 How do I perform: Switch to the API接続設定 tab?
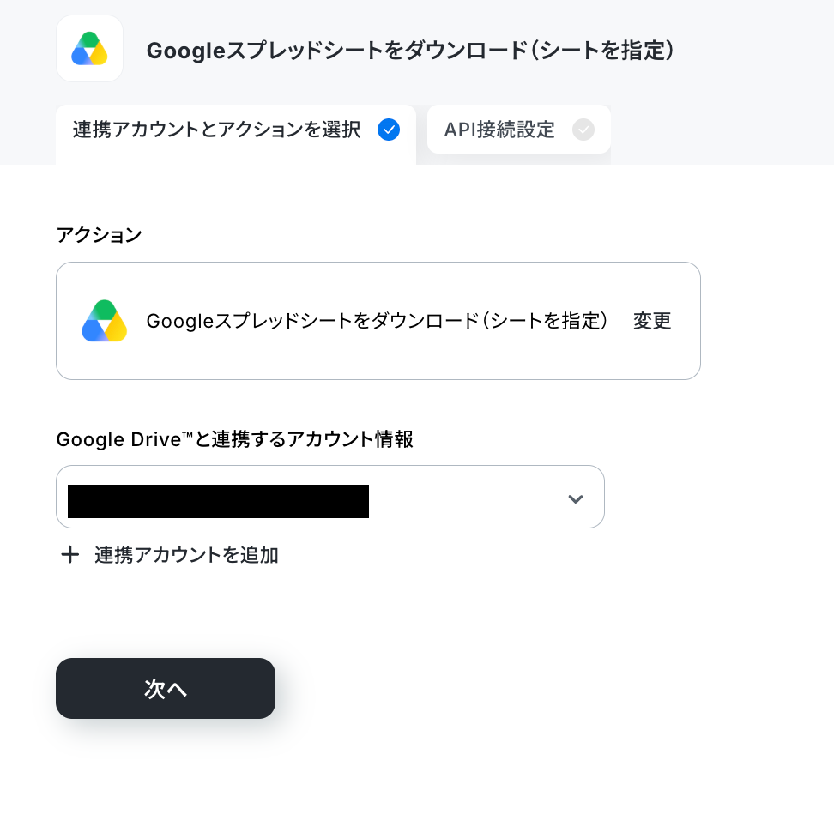[519, 130]
